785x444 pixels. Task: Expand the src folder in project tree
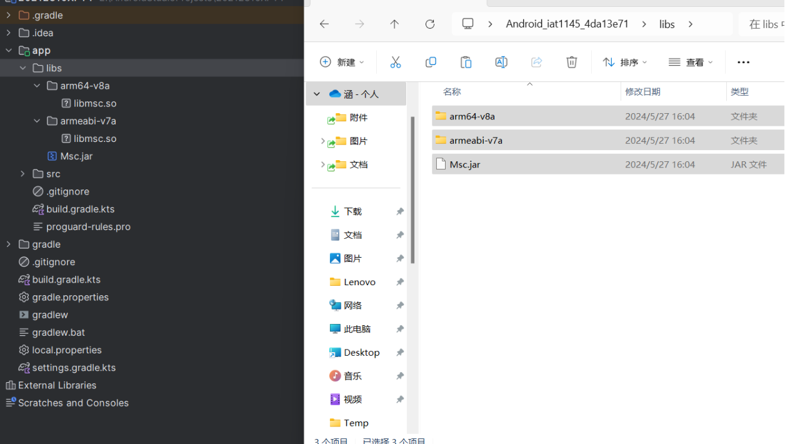pyautogui.click(x=22, y=174)
